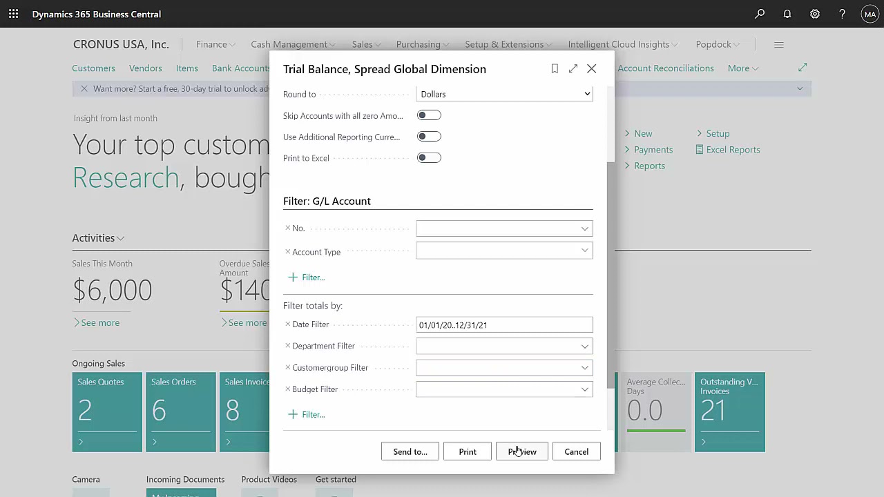Remove the Date Filter field

[x=288, y=324]
